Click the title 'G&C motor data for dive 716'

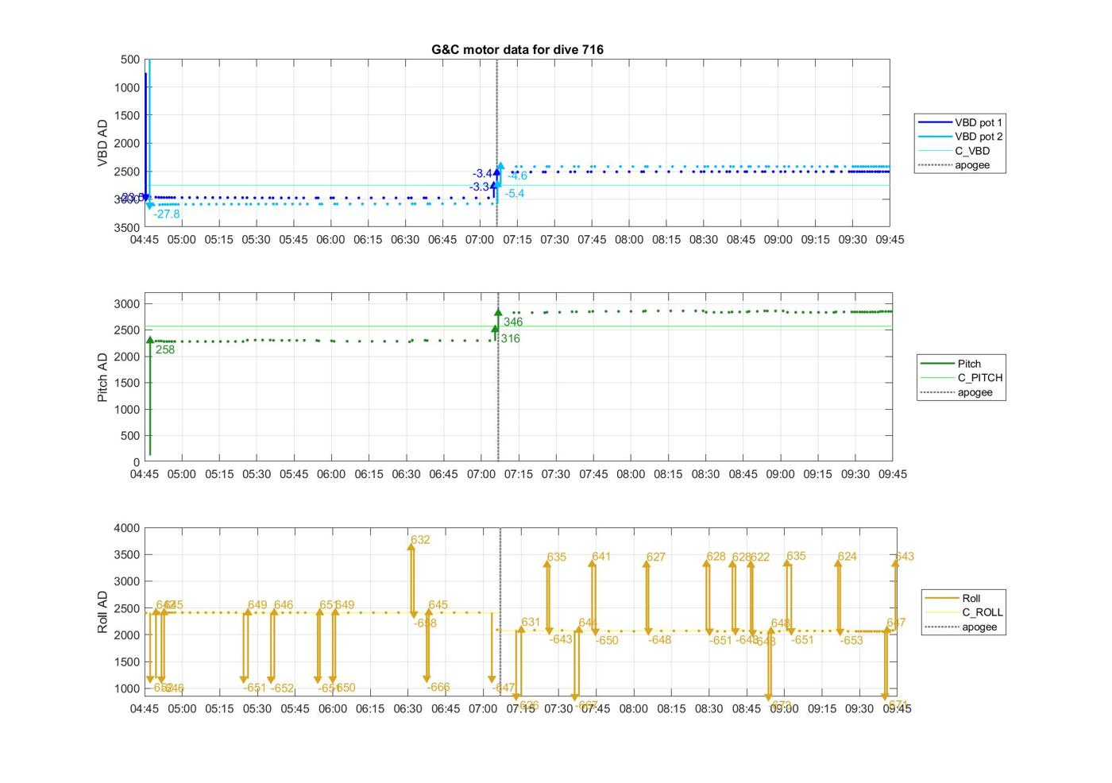[x=517, y=49]
